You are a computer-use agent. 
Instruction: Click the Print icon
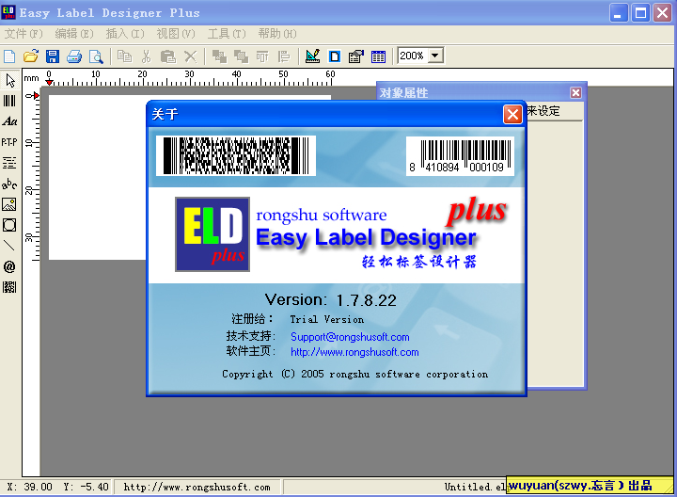74,56
